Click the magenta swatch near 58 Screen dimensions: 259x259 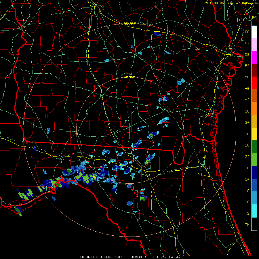(254, 57)
